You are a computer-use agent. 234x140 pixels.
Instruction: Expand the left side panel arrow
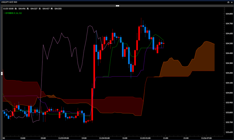(x=2, y=73)
